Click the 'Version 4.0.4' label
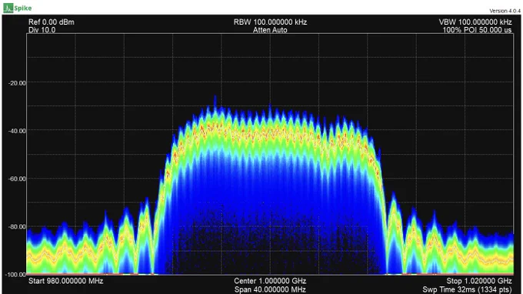The height and width of the screenshot is (294, 523). point(505,11)
